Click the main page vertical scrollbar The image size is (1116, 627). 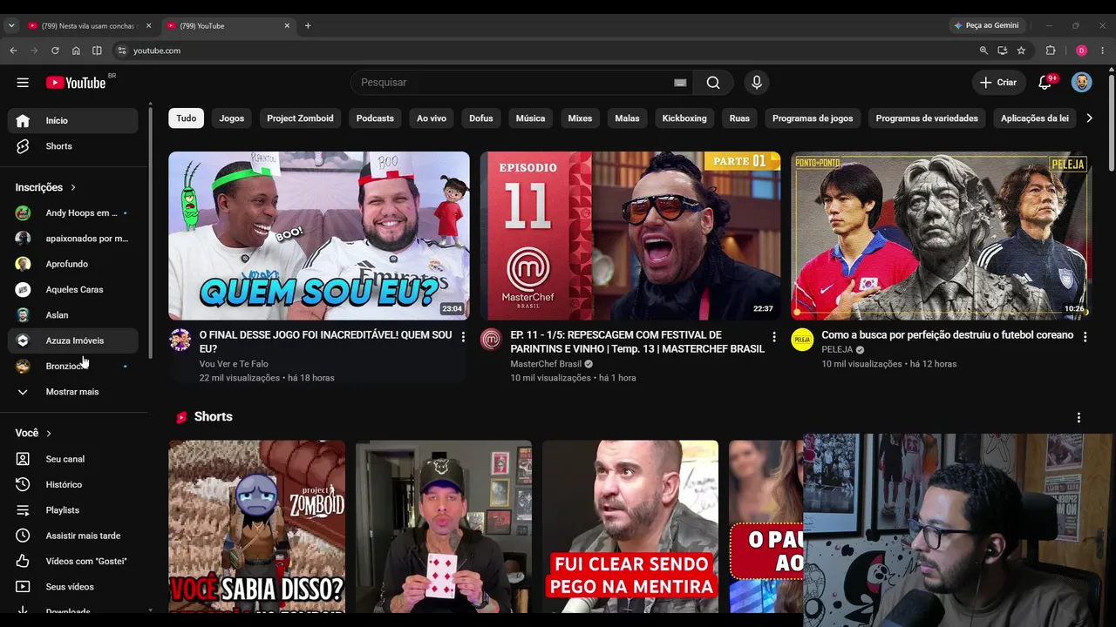1111,122
